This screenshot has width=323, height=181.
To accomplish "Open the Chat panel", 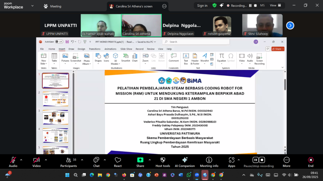I will 96,162.
